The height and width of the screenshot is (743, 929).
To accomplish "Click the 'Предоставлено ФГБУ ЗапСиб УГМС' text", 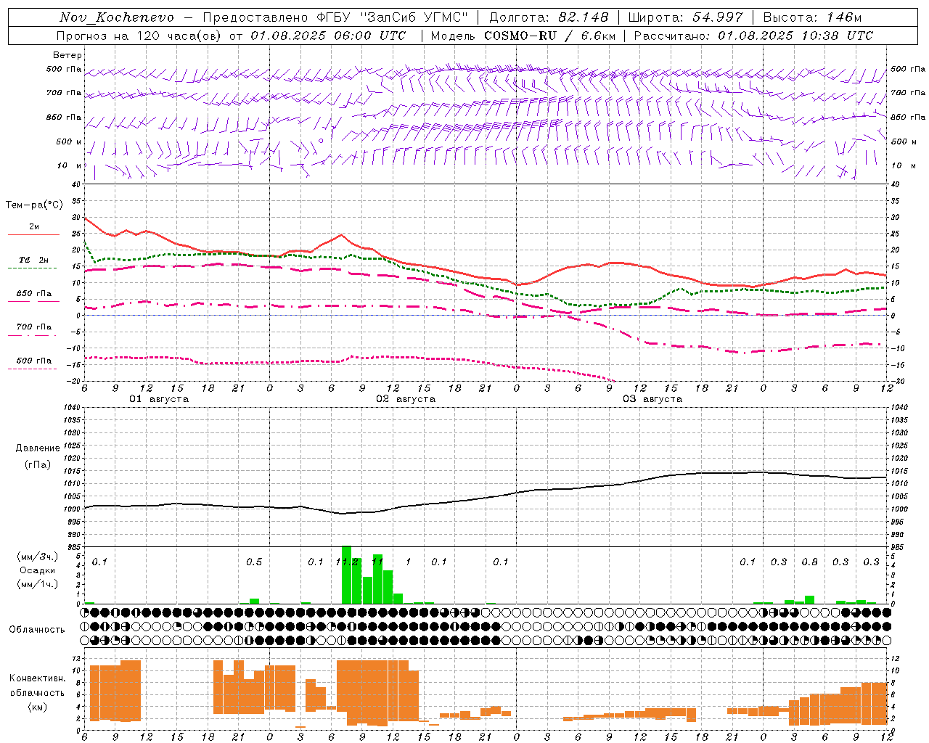I will 335,17.
